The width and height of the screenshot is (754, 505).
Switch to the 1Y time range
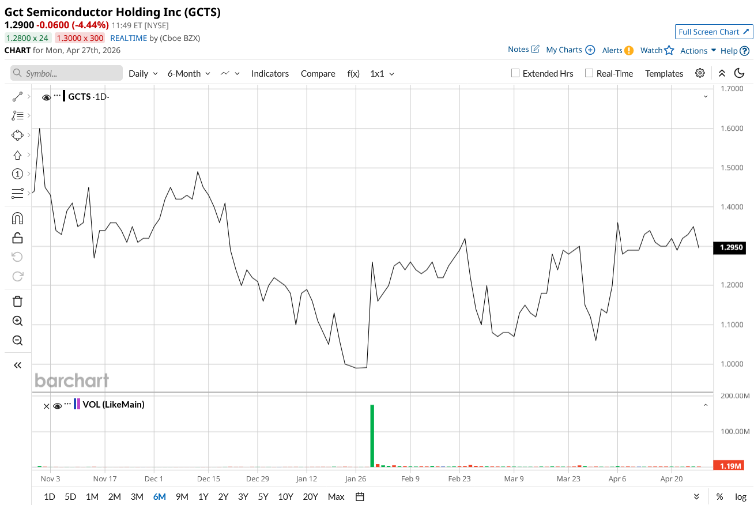pos(203,496)
